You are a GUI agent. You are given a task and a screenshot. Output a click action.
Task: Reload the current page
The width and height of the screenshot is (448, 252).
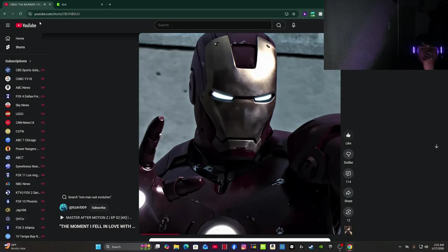pyautogui.click(x=21, y=14)
